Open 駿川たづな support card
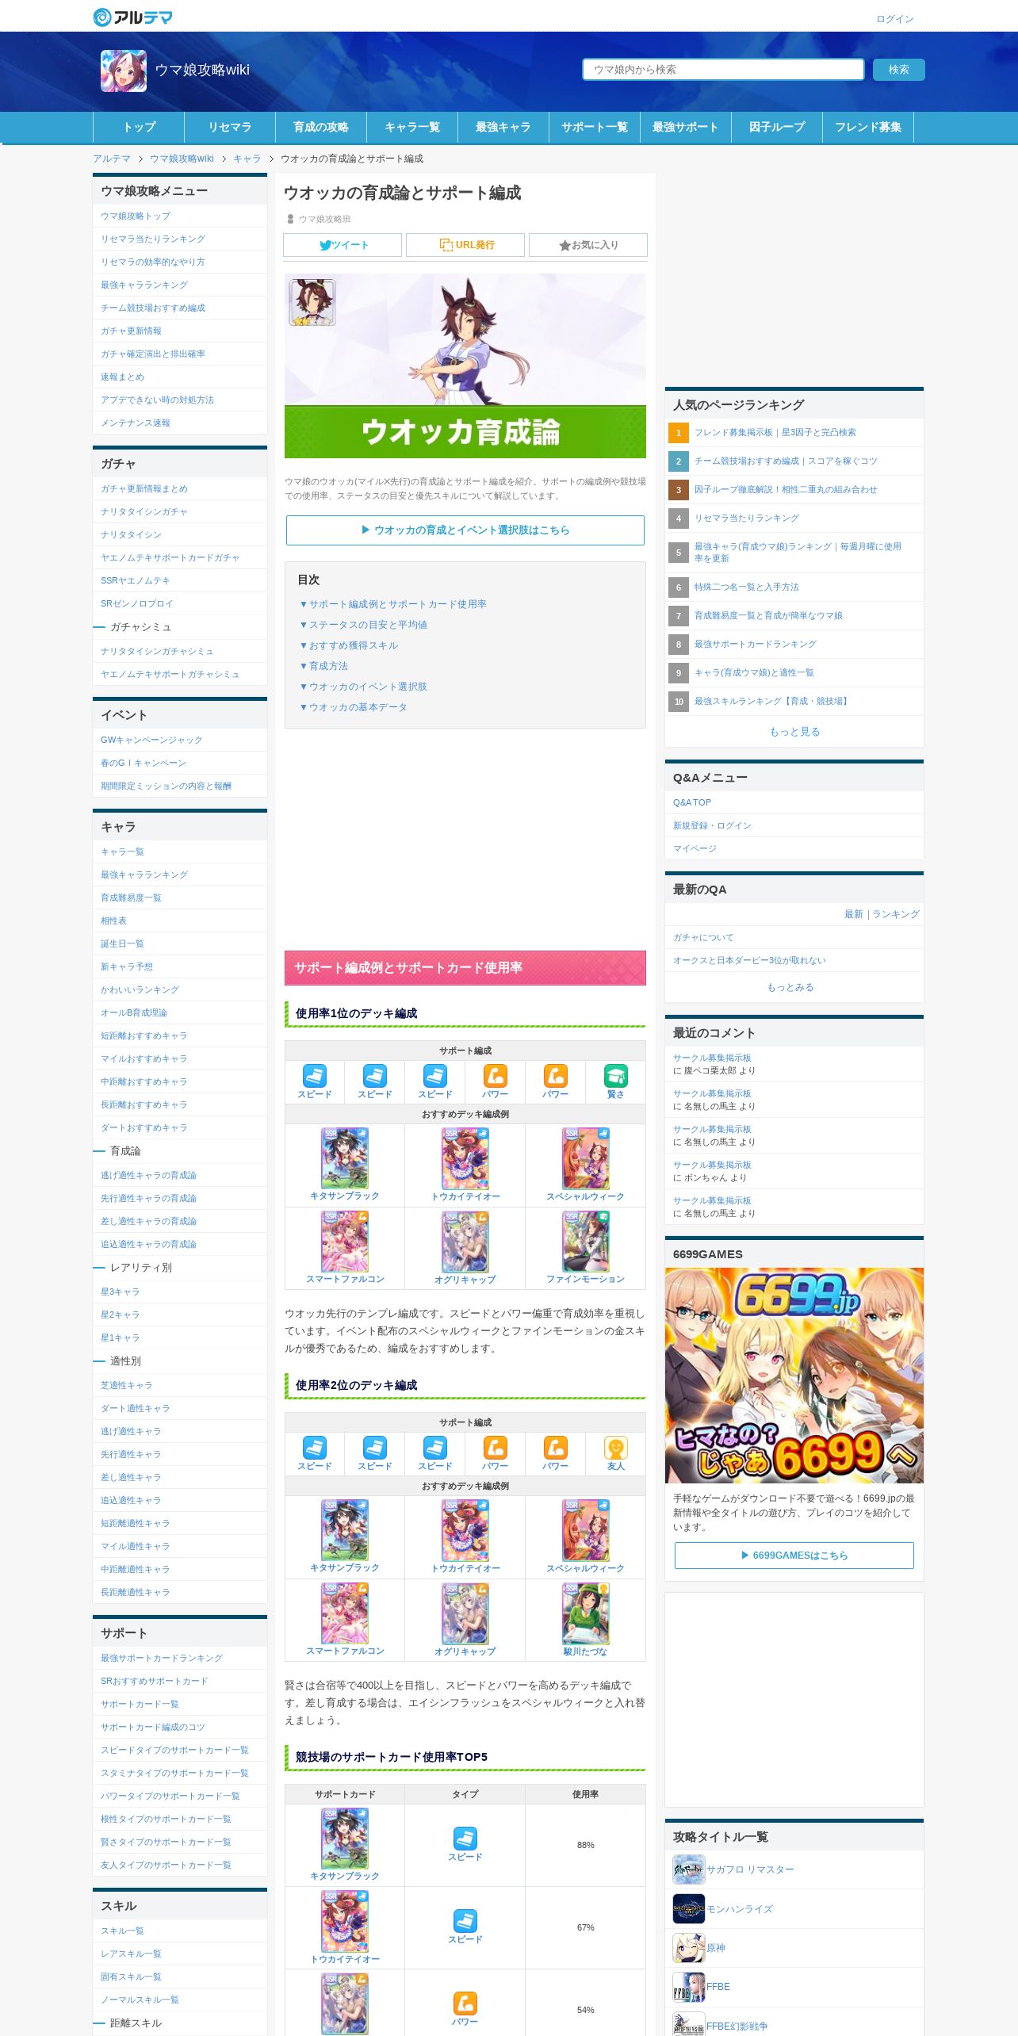Viewport: 1018px width, 2036px height. tap(586, 1613)
